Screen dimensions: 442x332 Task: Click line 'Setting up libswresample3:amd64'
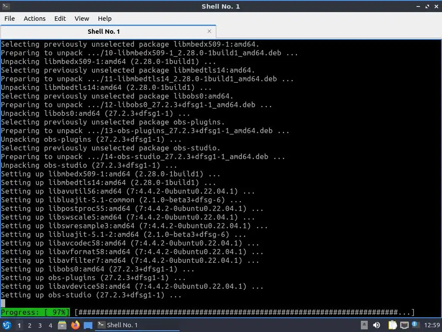point(134,226)
